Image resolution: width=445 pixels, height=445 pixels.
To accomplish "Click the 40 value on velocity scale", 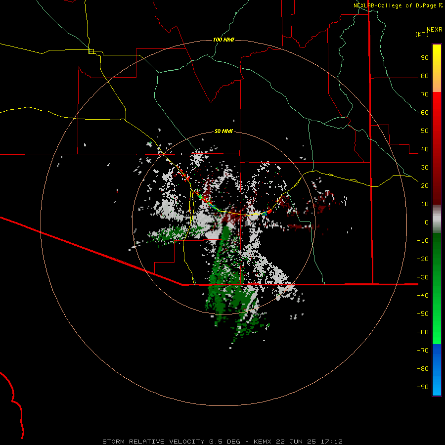I will click(425, 149).
